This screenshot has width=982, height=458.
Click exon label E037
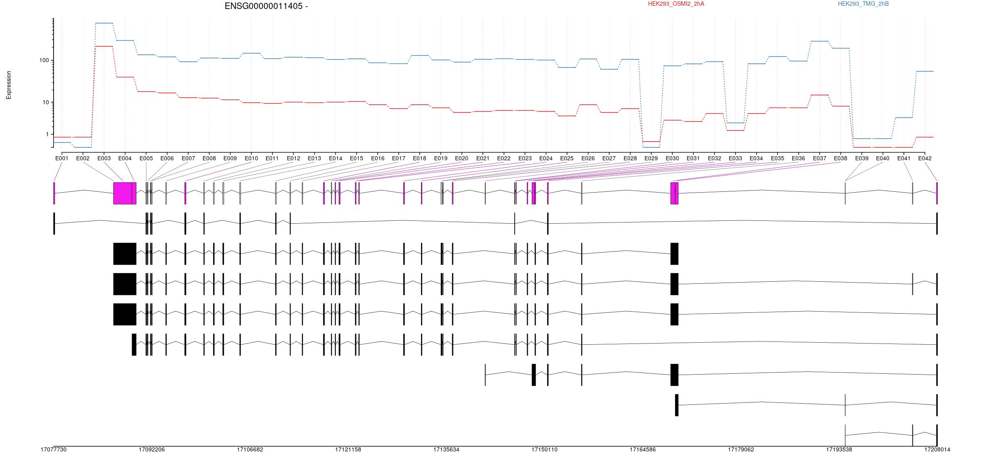pos(820,158)
